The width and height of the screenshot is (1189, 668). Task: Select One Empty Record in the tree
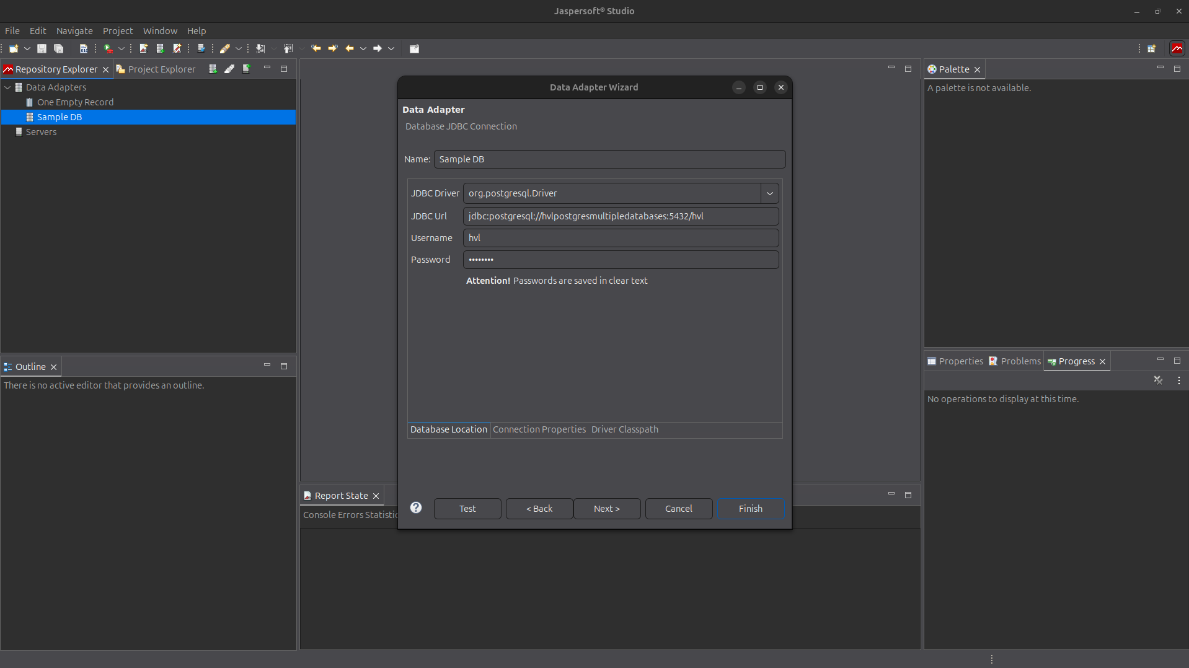click(75, 102)
